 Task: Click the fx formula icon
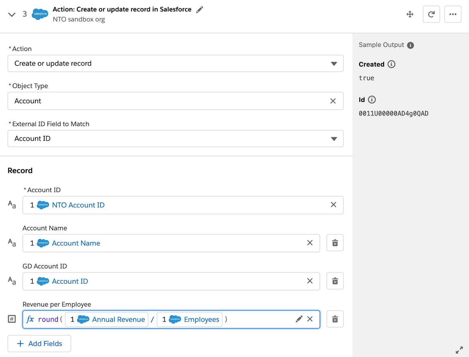[30, 319]
